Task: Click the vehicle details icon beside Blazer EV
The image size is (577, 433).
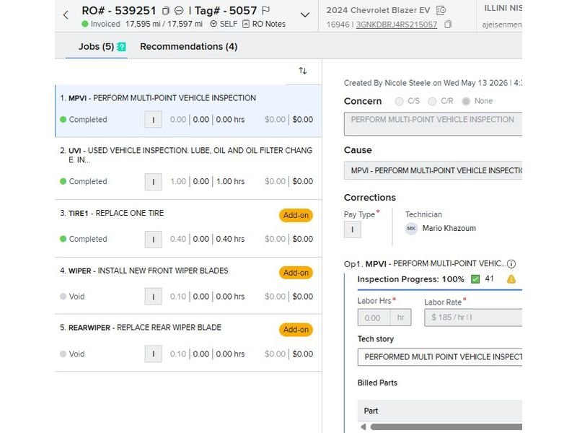Action: pyautogui.click(x=441, y=10)
